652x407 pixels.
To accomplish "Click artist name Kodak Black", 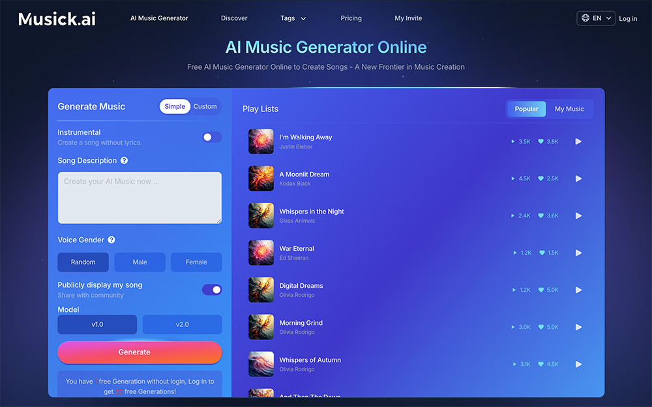I will coord(295,184).
